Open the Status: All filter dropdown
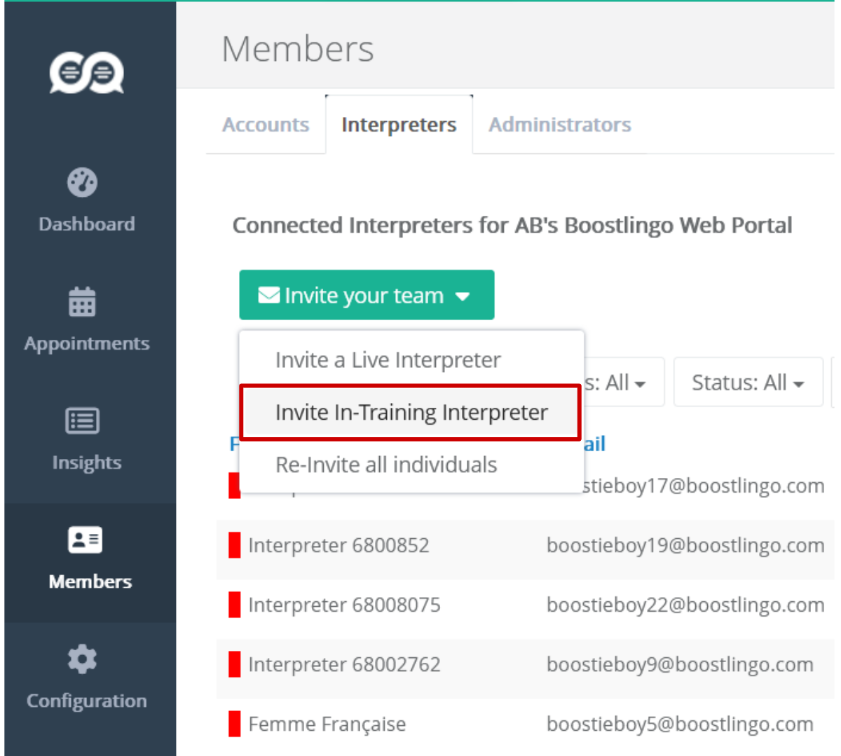The height and width of the screenshot is (756, 841). (748, 382)
